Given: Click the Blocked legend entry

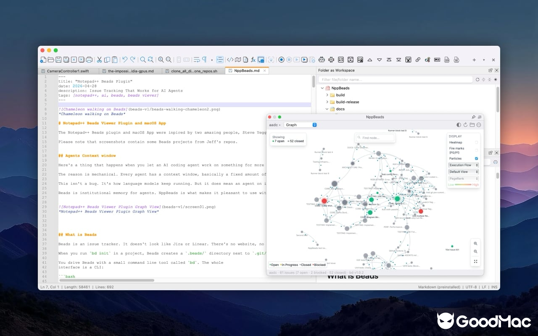Looking at the screenshot, I should coord(319,265).
